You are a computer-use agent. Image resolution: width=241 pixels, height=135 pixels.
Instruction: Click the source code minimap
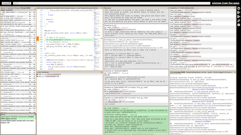pyautogui.click(x=97, y=40)
